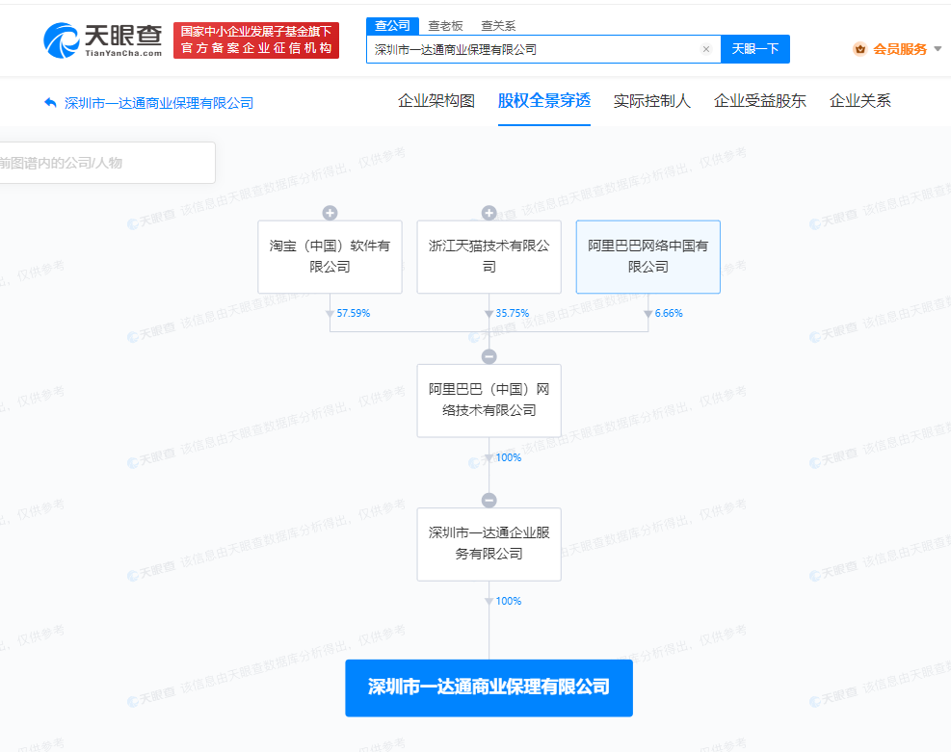Screen dimensions: 951x752
Task: Select the 淘宝（中国）软件有限公司 node
Action: pyautogui.click(x=330, y=257)
